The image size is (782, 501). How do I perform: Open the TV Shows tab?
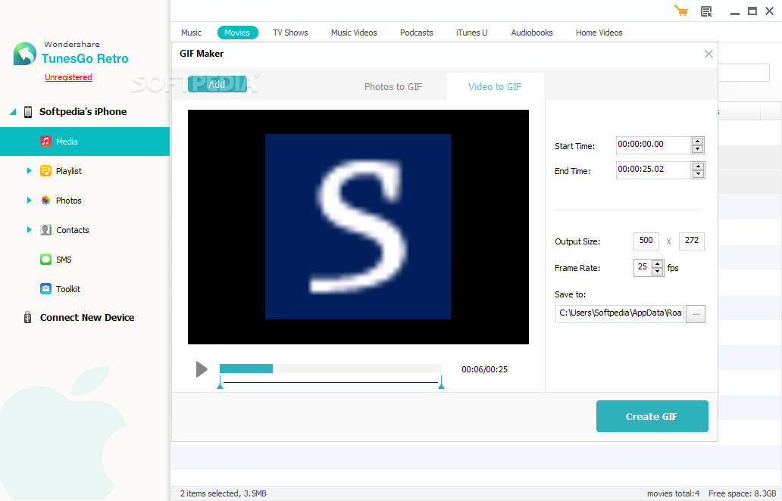coord(290,33)
